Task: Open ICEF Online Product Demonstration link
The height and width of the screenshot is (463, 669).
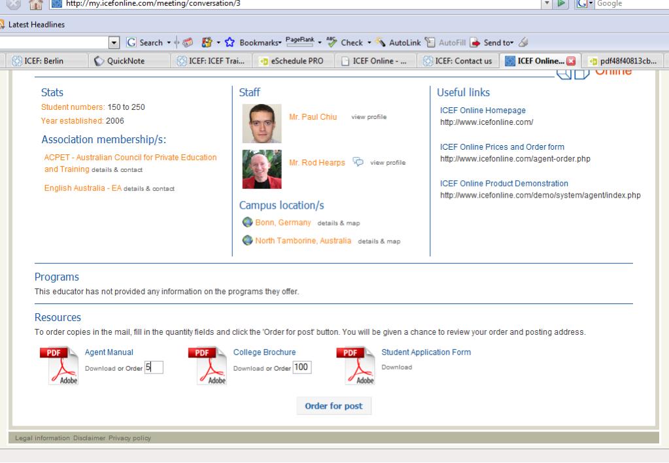Action: click(504, 184)
